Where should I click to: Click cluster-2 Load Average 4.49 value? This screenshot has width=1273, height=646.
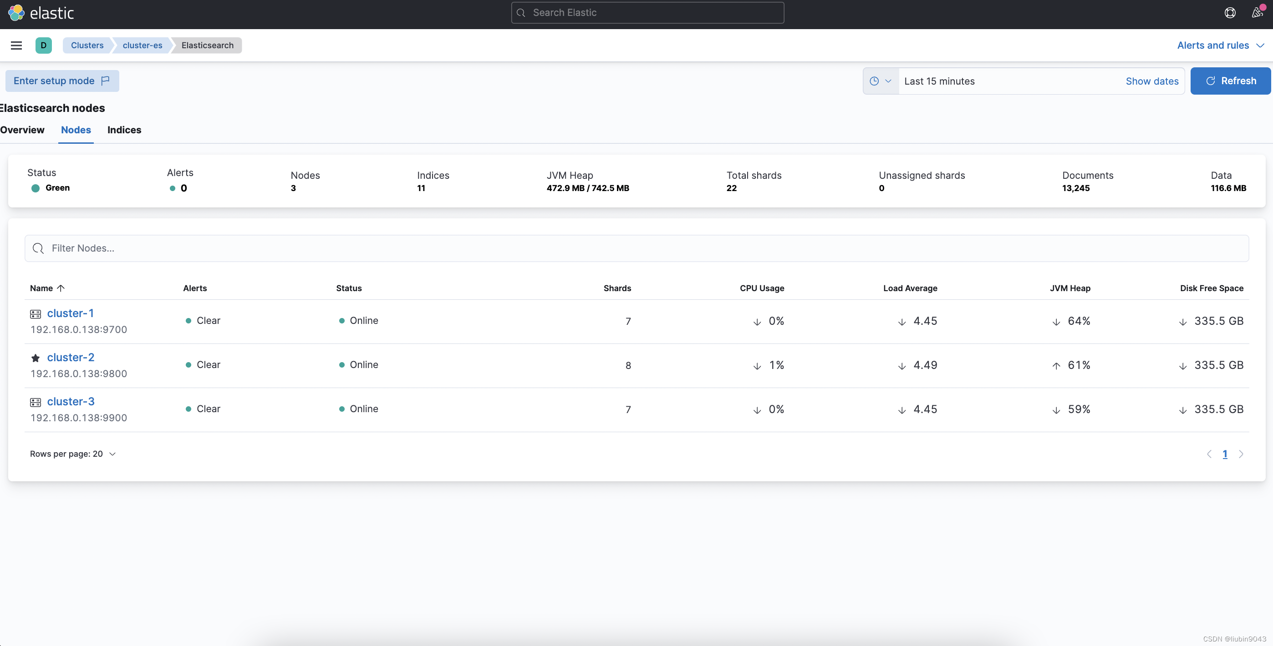(x=925, y=365)
